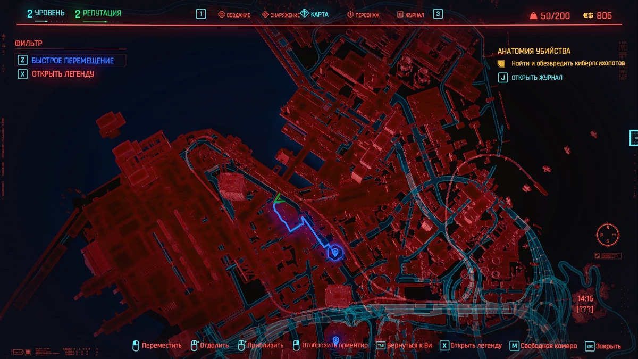The image size is (638, 359).
Task: Click the mouse icon beside Приблизить
Action: click(x=242, y=346)
